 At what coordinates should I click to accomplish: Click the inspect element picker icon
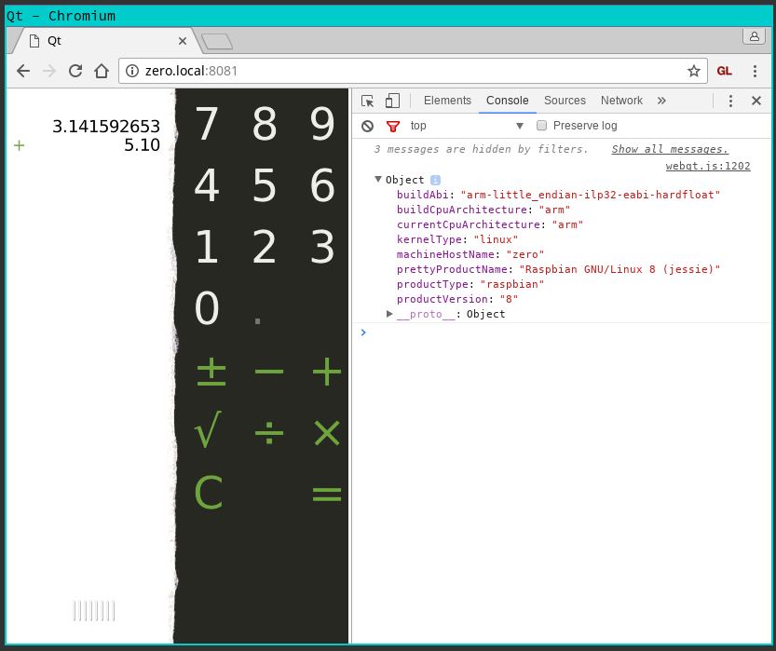368,101
